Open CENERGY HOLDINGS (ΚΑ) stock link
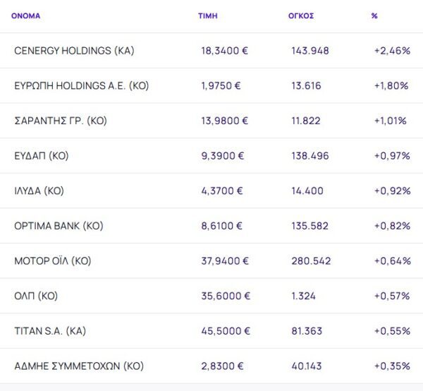 tap(74, 51)
